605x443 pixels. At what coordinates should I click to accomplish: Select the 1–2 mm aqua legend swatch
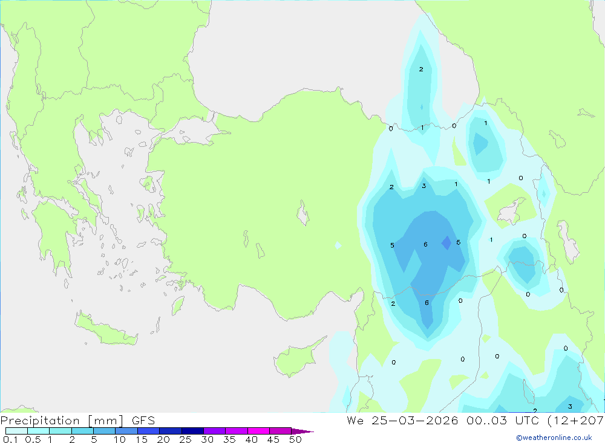pos(60,431)
